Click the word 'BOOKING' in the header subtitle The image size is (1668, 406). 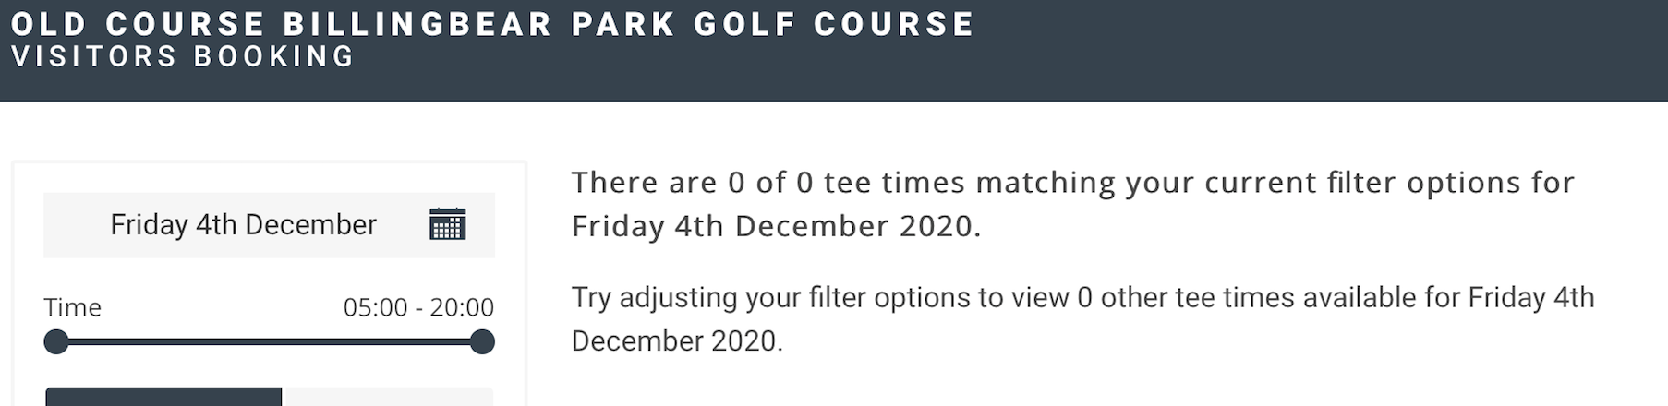tap(274, 56)
